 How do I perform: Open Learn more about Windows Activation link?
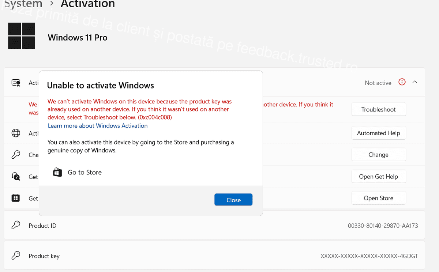[x=98, y=125]
